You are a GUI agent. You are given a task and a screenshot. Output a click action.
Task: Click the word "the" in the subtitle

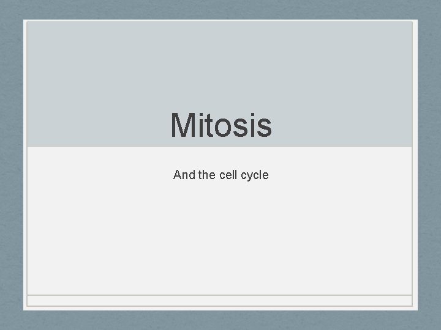[x=207, y=175]
